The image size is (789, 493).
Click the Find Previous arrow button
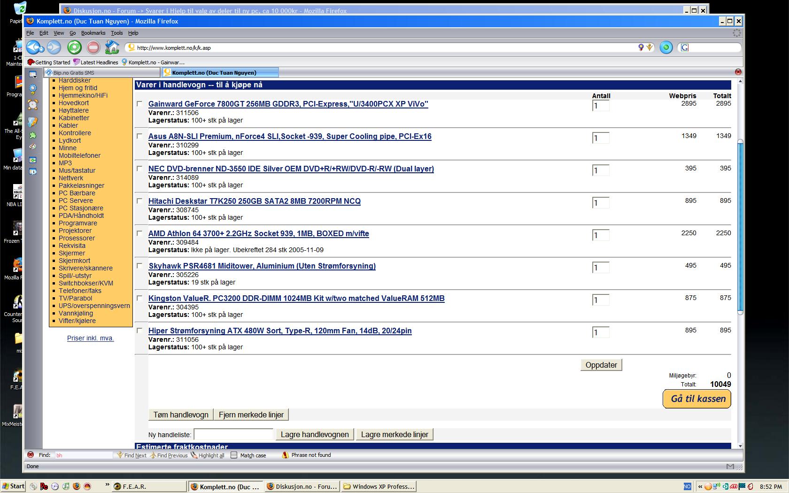point(169,455)
